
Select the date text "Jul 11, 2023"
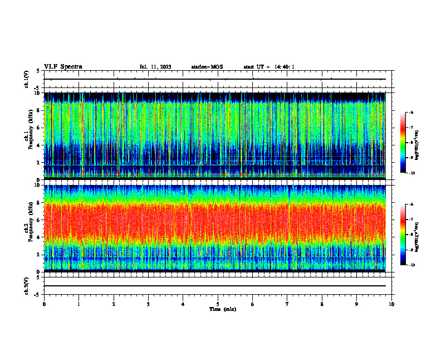(x=155, y=67)
